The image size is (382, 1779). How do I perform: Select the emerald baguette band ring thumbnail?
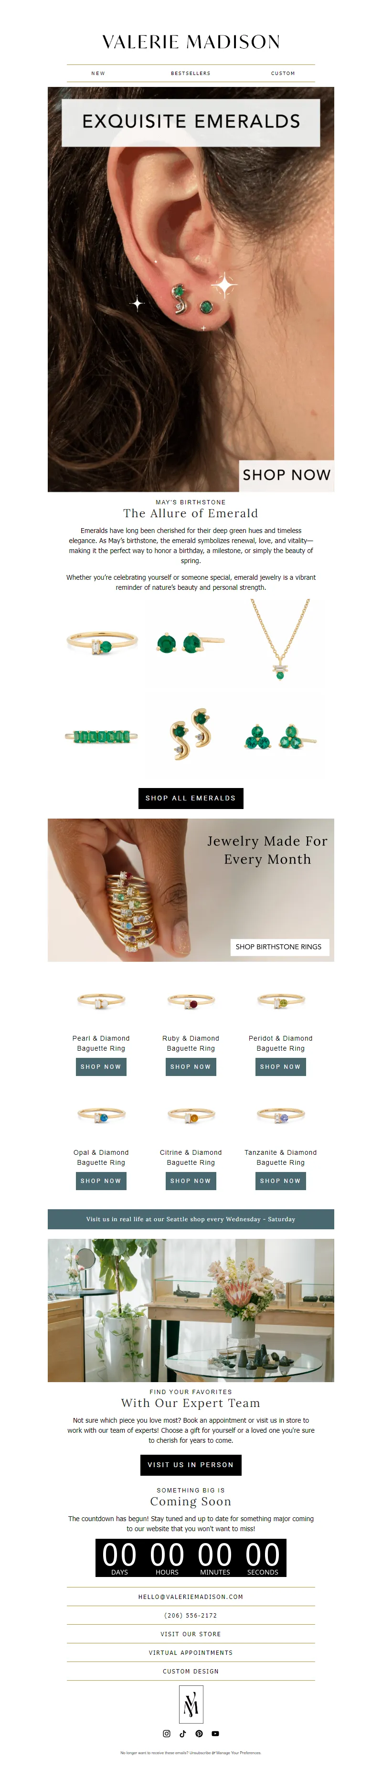(x=102, y=736)
